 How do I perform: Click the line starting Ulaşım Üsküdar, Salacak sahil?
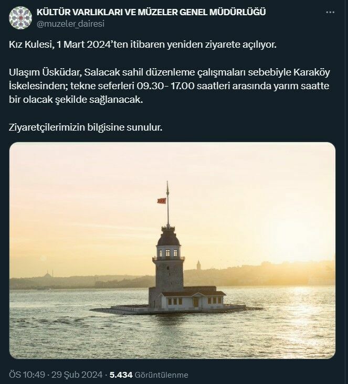170,72
